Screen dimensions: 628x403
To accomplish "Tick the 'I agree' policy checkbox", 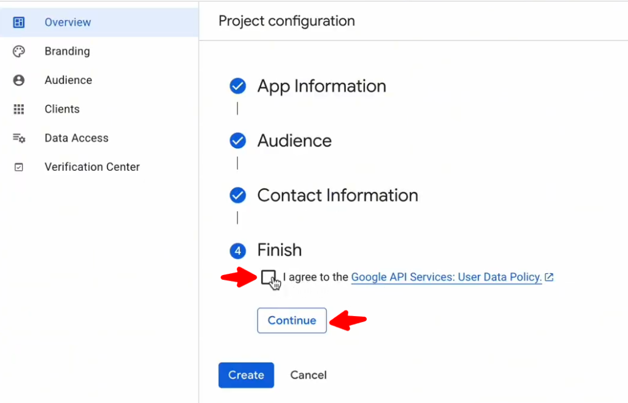I will click(x=267, y=277).
